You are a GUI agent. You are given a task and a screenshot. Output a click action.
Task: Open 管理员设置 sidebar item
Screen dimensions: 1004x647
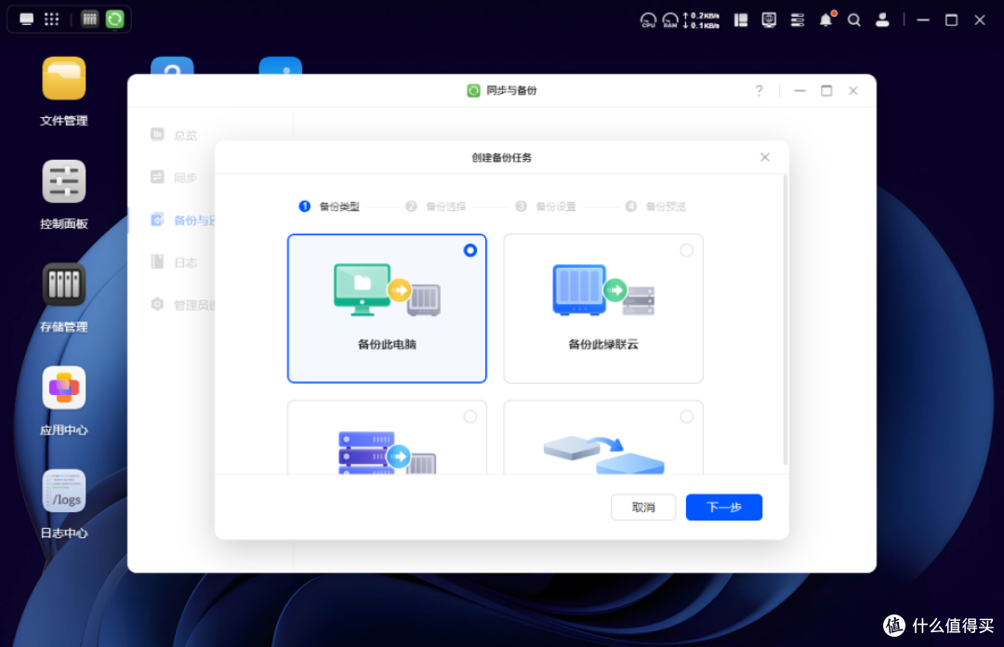pyautogui.click(x=183, y=305)
